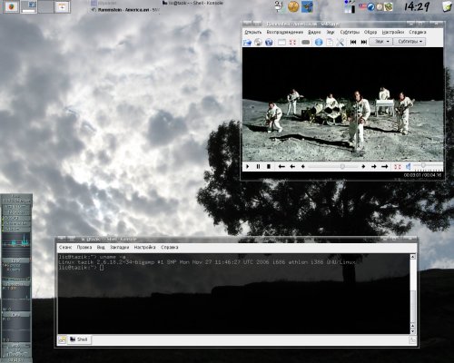Click the open URL globe icon in player toolbar
The image size is (454, 363).
tap(269, 42)
